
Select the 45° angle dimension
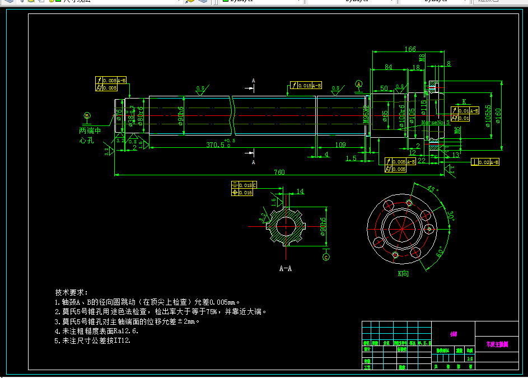pos(433,189)
